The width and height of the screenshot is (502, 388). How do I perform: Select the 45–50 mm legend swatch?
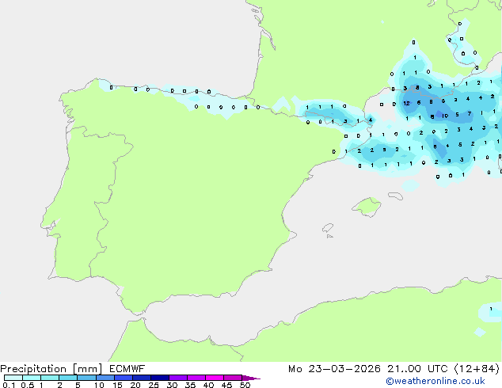232,378
